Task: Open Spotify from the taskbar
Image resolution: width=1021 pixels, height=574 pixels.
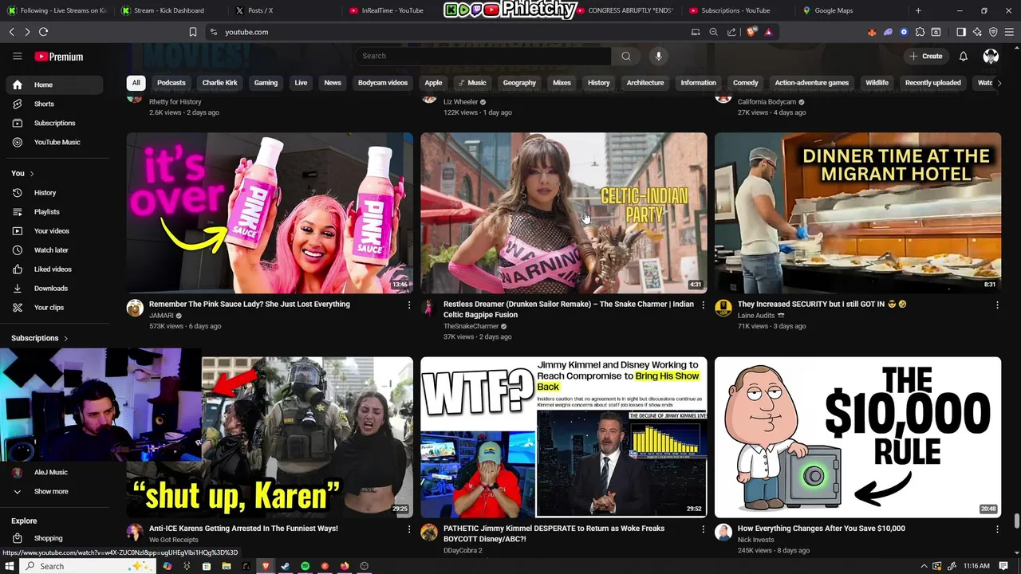Action: [x=305, y=566]
